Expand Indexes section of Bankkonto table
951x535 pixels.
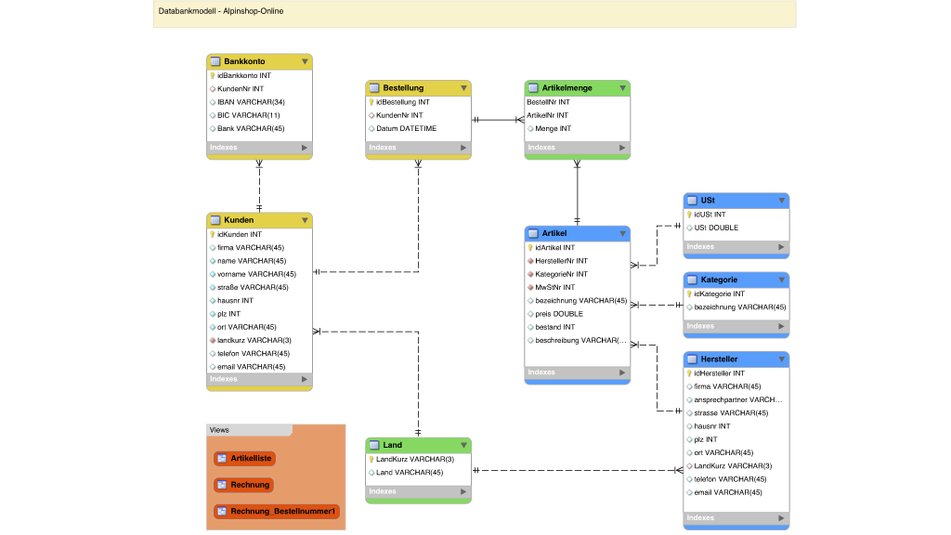[304, 148]
